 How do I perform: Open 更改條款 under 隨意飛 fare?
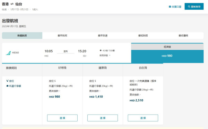pyautogui.click(x=95, y=91)
